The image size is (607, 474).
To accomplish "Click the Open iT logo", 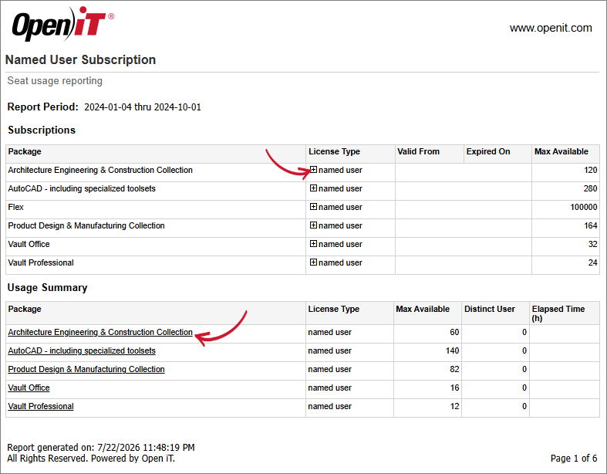I will pyautogui.click(x=62, y=24).
